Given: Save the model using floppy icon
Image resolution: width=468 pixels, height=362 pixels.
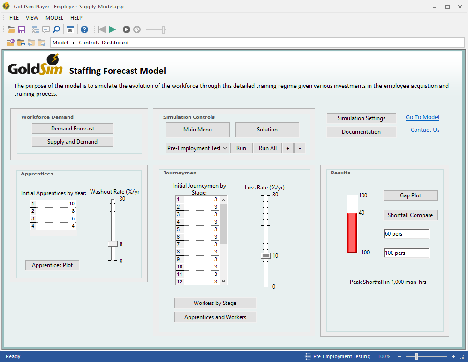Looking at the screenshot, I should click(x=22, y=29).
